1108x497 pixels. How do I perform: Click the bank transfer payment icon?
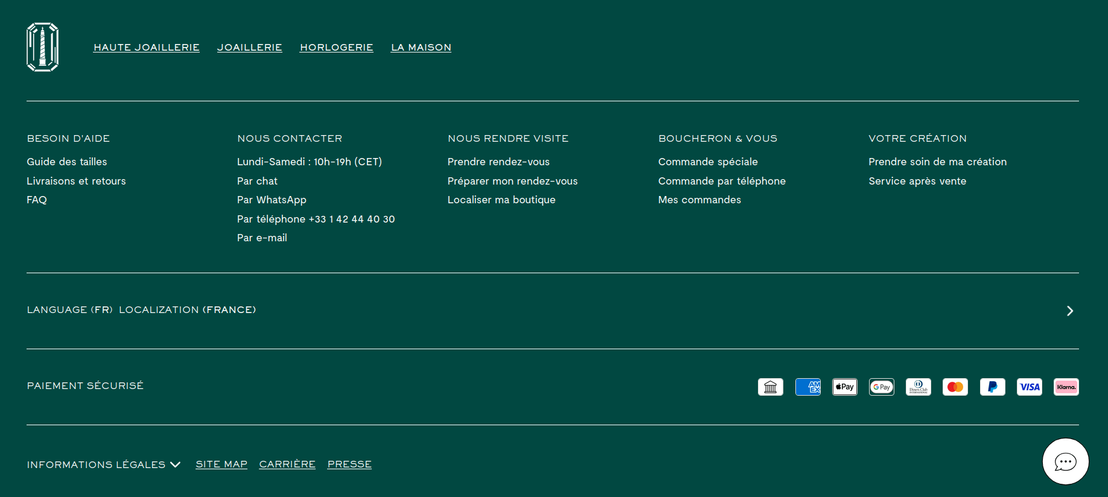tap(770, 387)
